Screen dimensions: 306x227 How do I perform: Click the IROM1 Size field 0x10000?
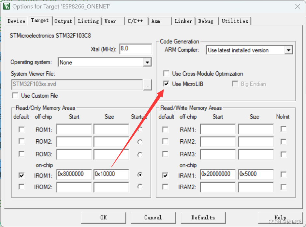point(111,174)
